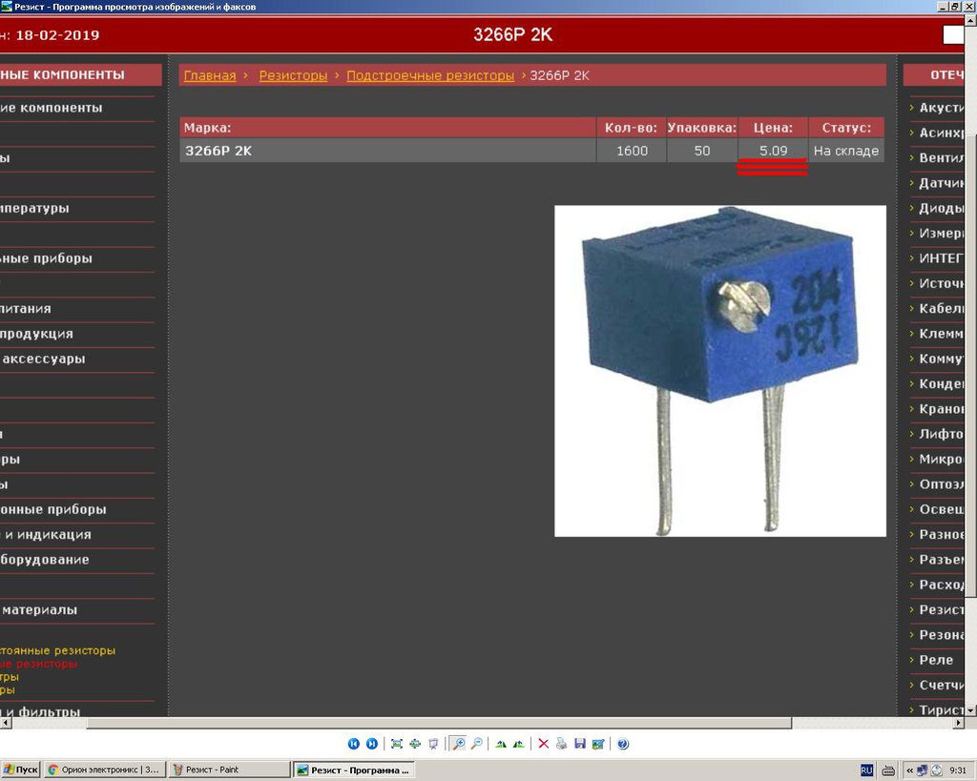Click the Главная breadcrumb link
This screenshot has width=977, height=781.
click(210, 75)
